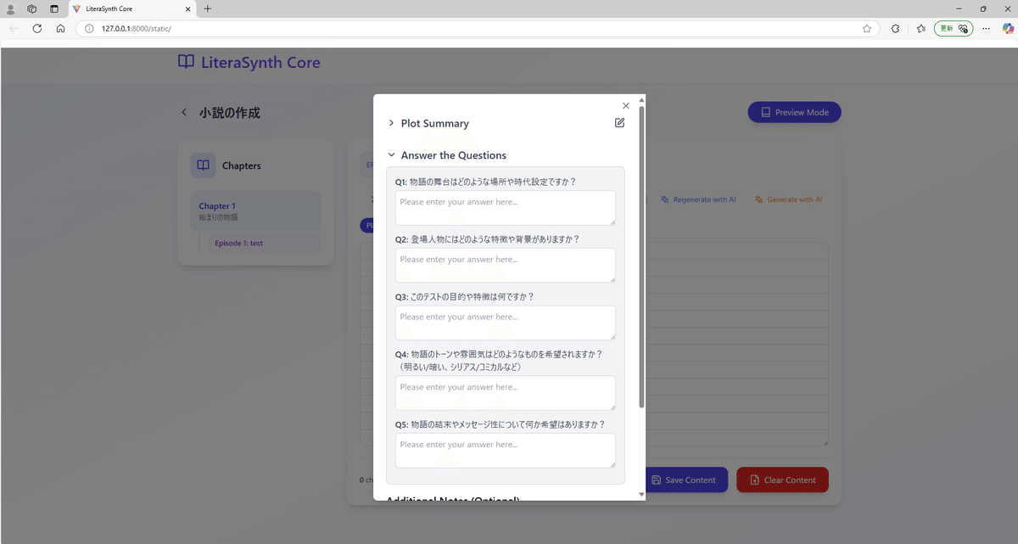Refresh the page with the reload icon
This screenshot has width=1018, height=544.
tap(36, 28)
